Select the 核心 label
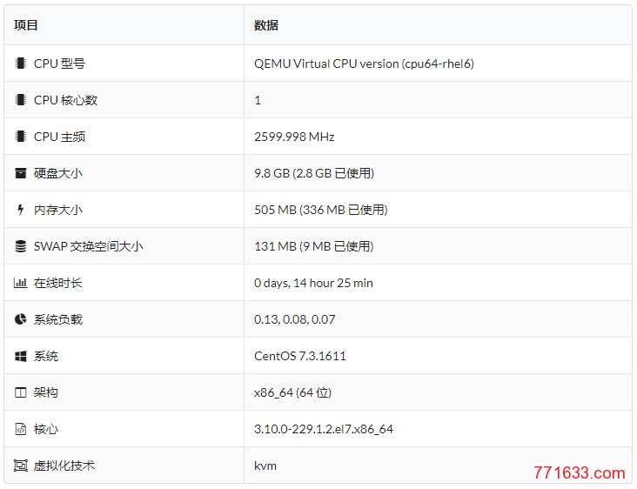The width and height of the screenshot is (637, 489). [46, 429]
